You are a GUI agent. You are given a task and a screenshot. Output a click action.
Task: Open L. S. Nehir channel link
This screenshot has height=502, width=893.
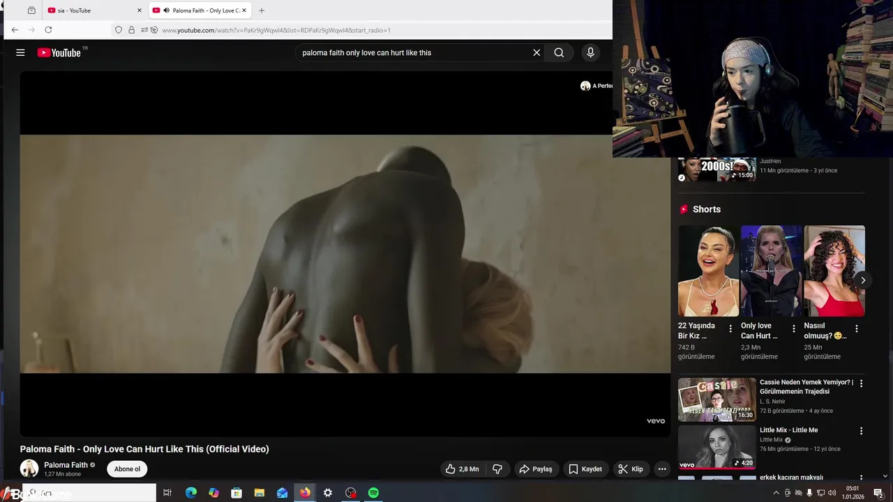(772, 402)
